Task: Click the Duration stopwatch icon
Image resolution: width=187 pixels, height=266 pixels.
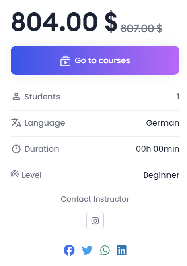Action: click(16, 148)
